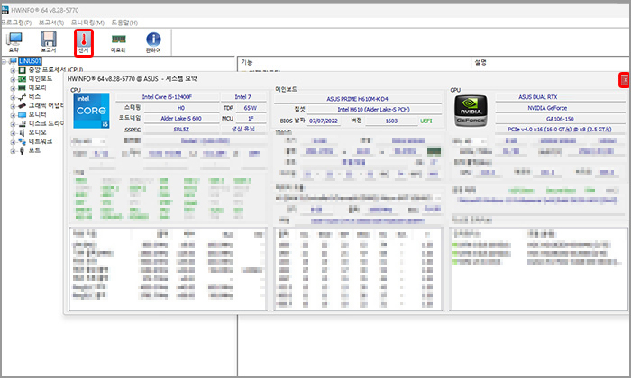Open the 보고서(R) menu

51,22
